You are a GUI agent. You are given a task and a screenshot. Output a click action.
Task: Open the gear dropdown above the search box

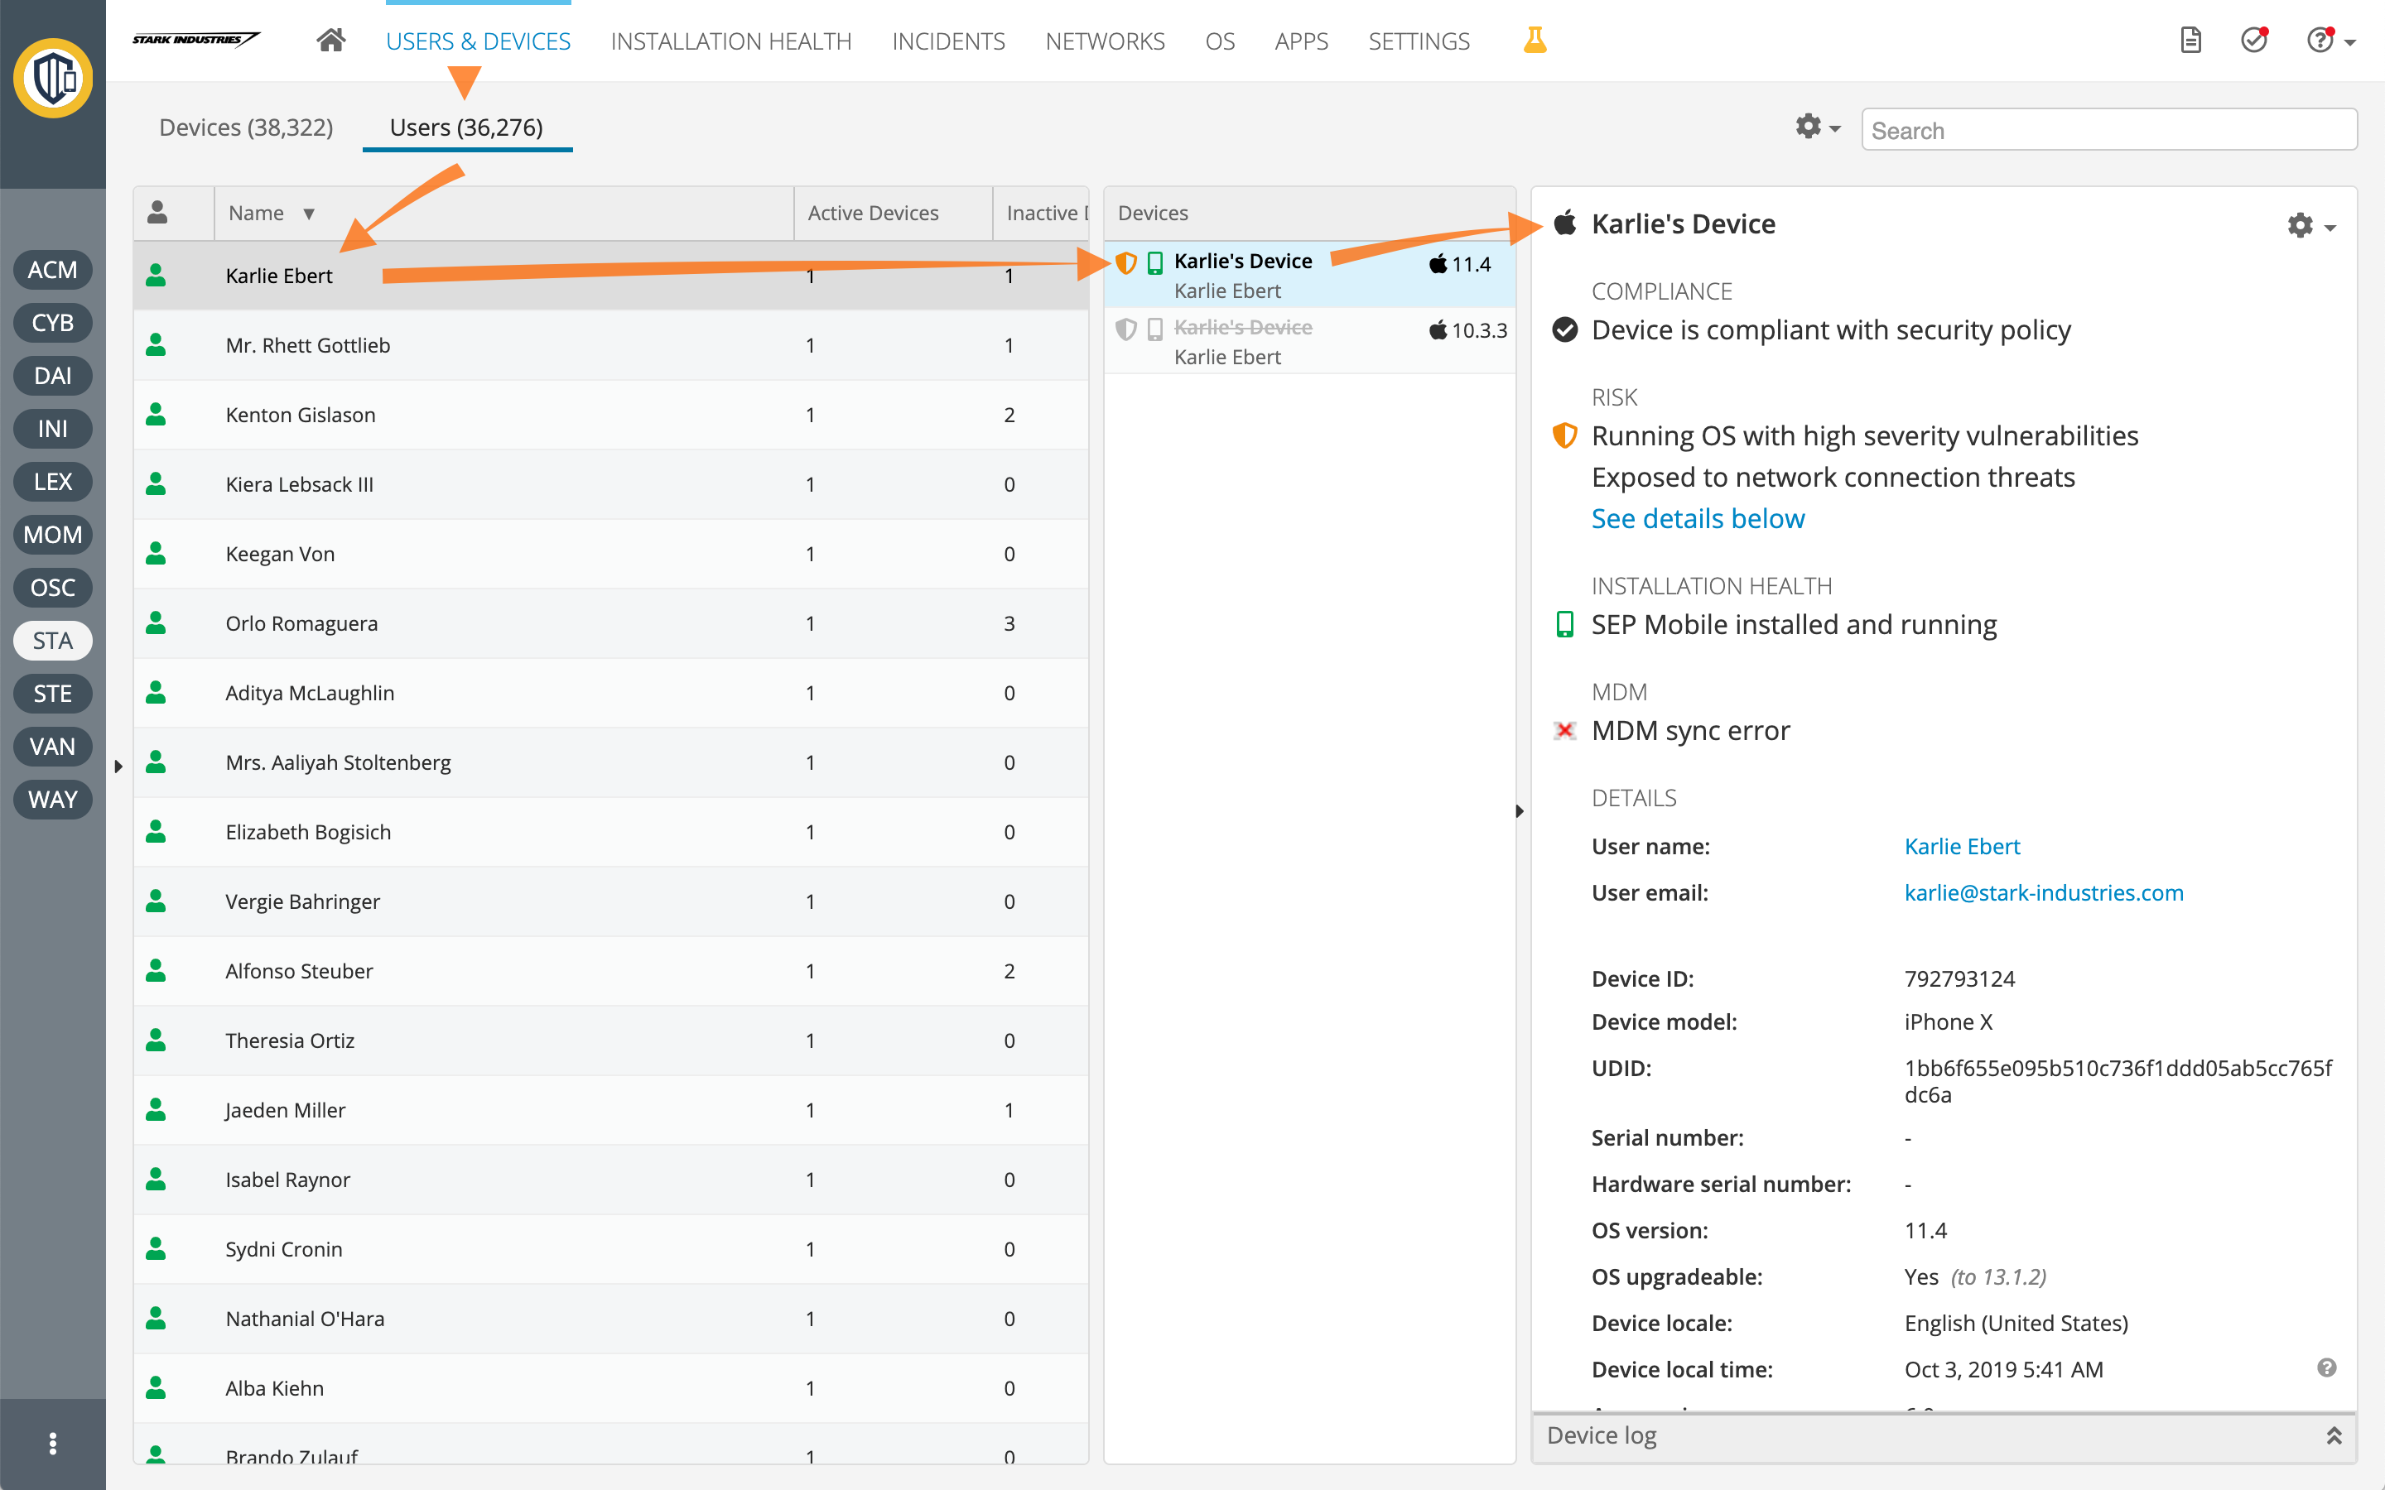[1814, 128]
